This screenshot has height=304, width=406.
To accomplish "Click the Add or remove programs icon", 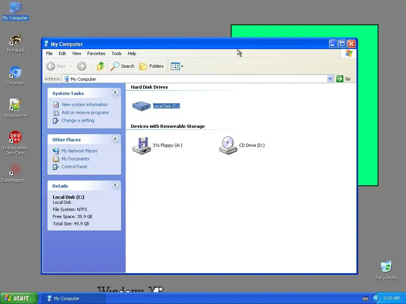I will [56, 113].
